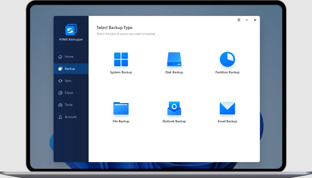Click the System Backup Windows logo icon
The width and height of the screenshot is (312, 178).
coord(121,60)
